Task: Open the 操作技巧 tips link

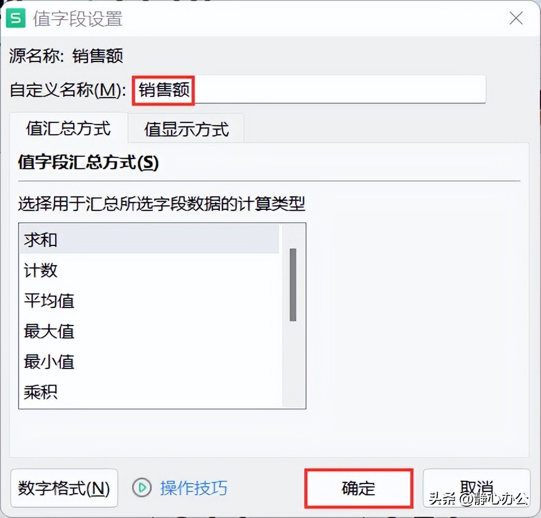Action: 193,488
